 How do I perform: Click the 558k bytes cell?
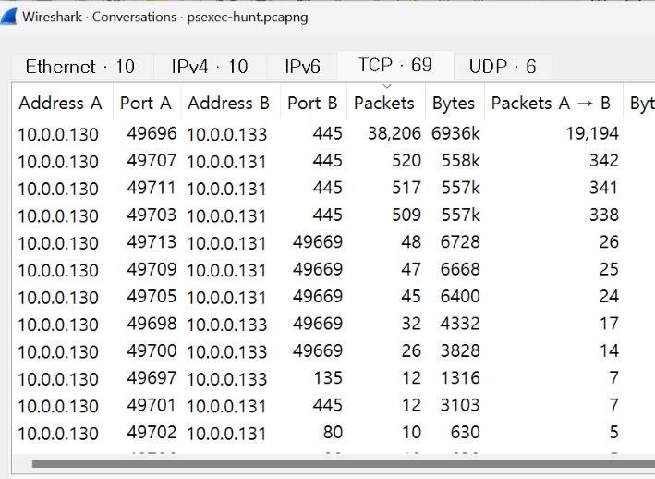pos(461,161)
